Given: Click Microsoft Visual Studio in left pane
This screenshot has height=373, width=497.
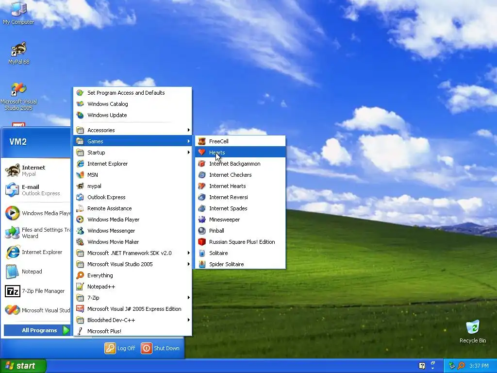Looking at the screenshot, I should 37,310.
